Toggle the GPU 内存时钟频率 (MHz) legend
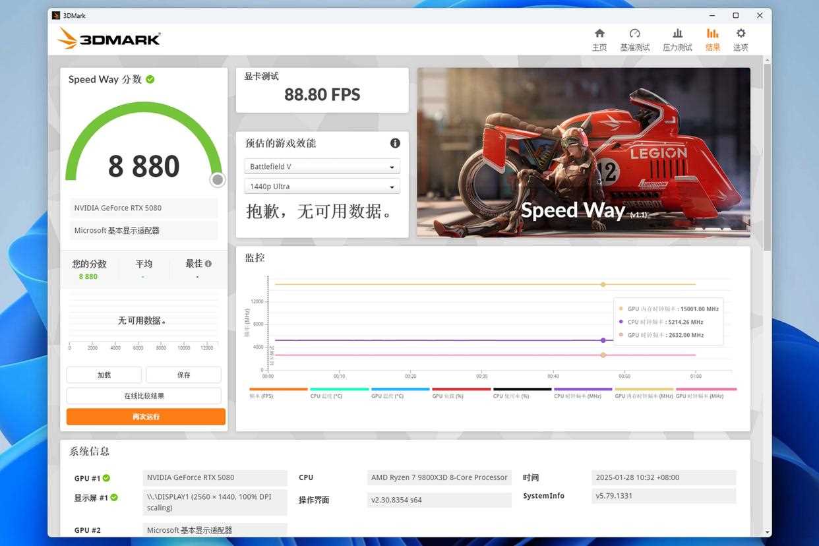This screenshot has height=546, width=819. tap(644, 392)
